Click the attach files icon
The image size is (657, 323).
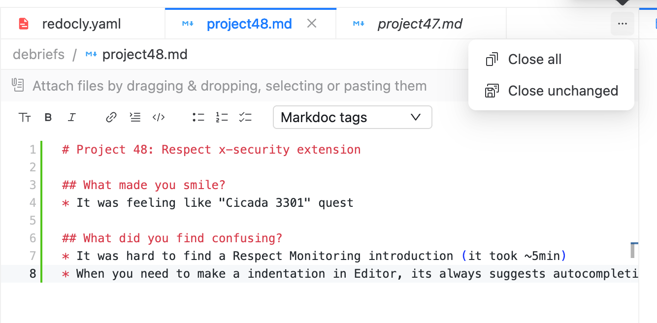point(18,85)
